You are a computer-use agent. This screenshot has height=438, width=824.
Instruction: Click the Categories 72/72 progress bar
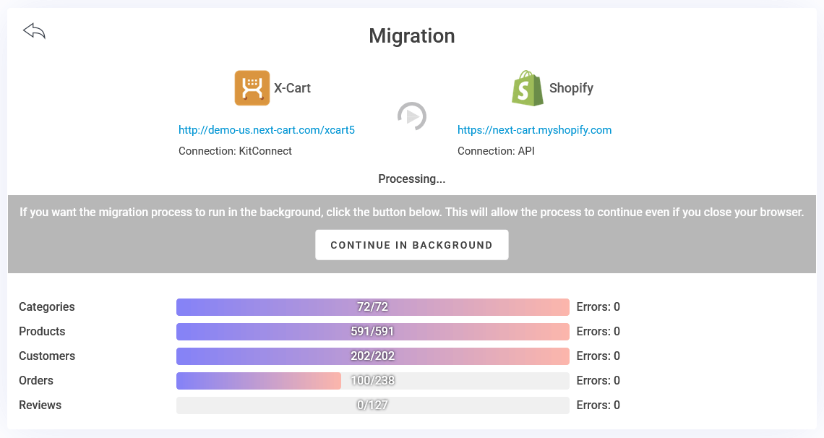(372, 306)
